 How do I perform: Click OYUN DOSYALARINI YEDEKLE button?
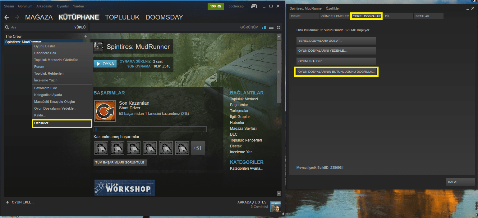pyautogui.click(x=336, y=51)
